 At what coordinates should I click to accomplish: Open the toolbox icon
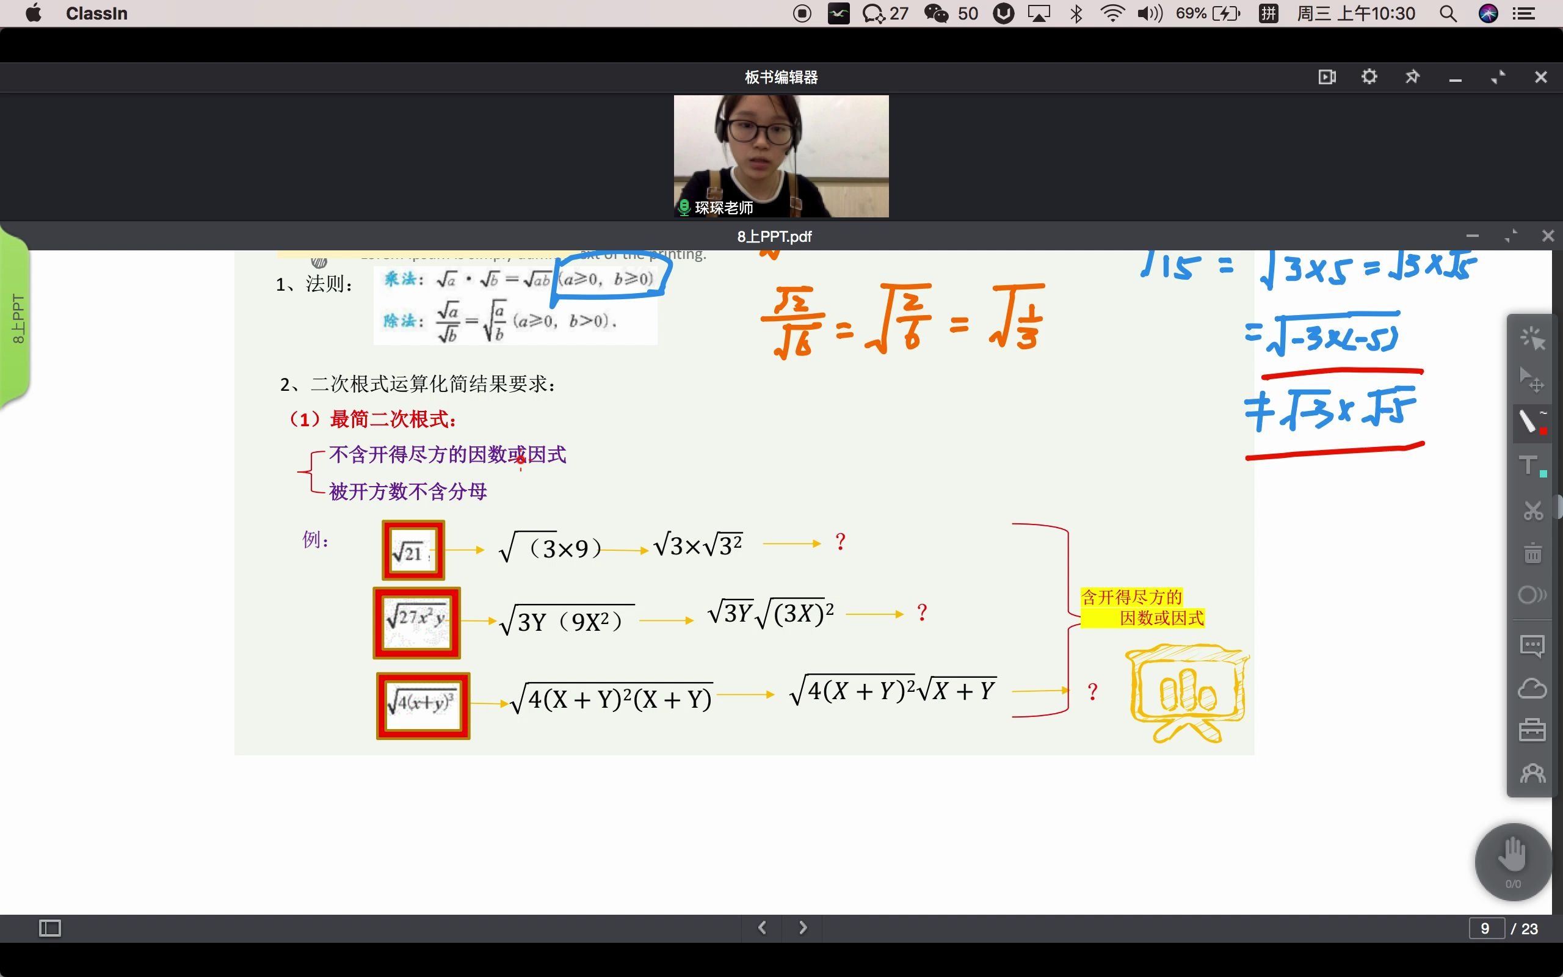[1532, 730]
